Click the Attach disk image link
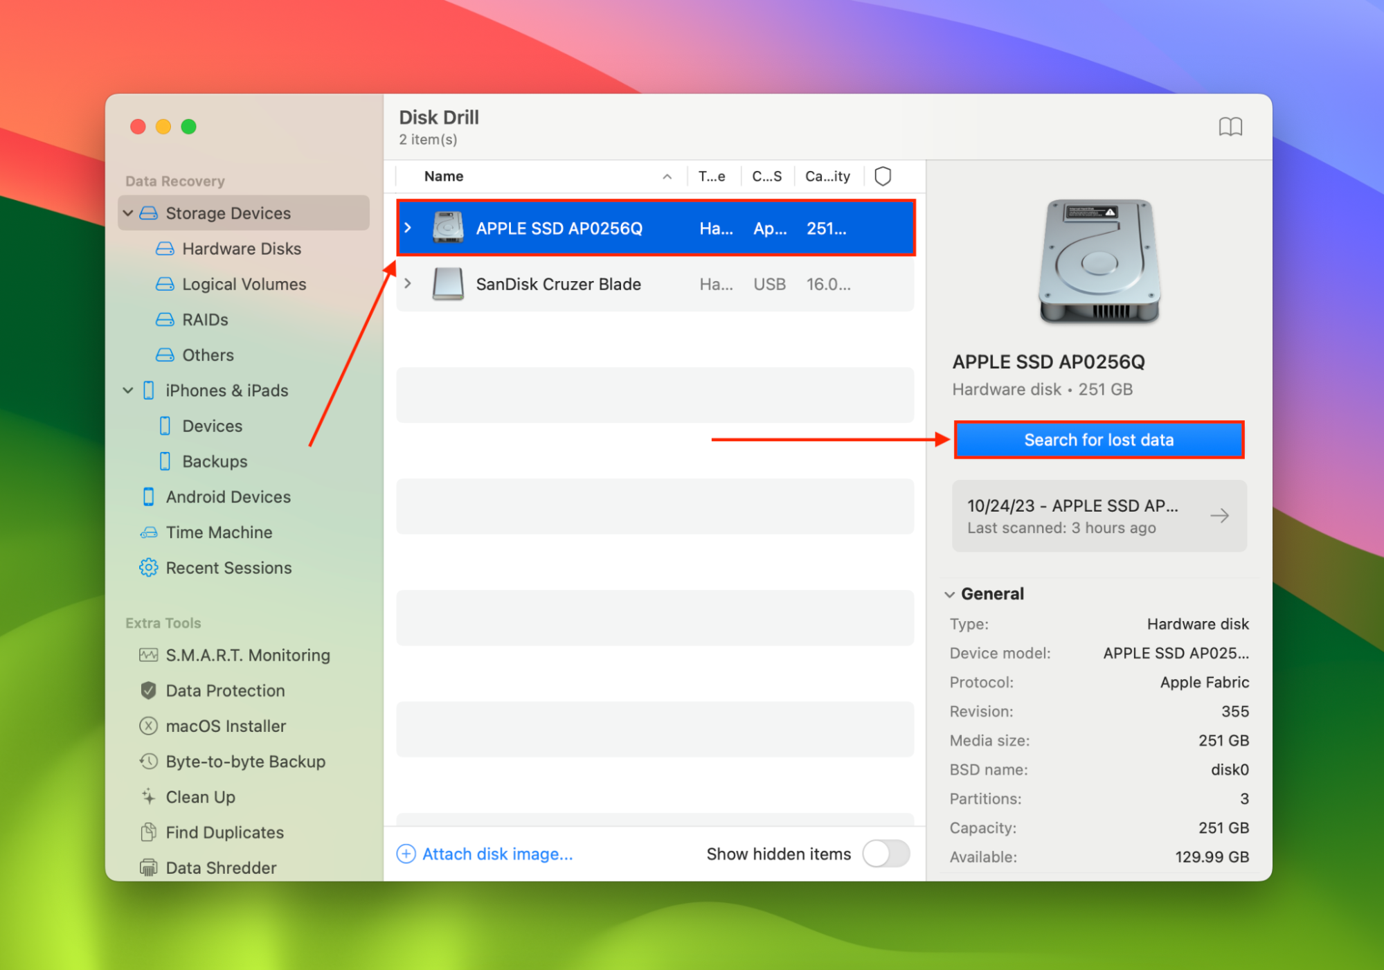Image resolution: width=1384 pixels, height=970 pixels. point(498,854)
